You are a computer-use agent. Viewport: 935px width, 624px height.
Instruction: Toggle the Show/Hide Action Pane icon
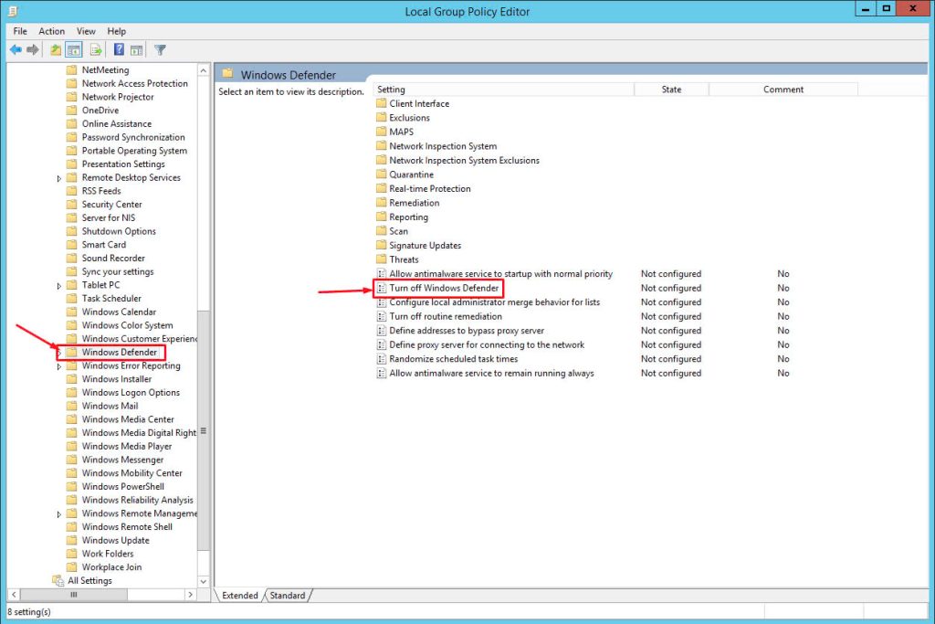(137, 50)
